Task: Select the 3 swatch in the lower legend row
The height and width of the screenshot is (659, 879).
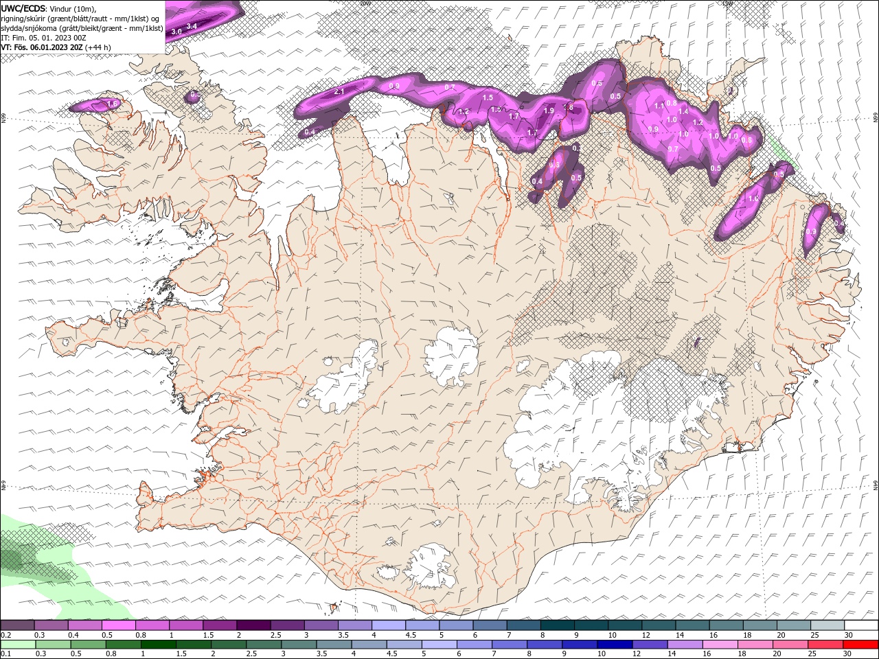Action: [x=299, y=645]
